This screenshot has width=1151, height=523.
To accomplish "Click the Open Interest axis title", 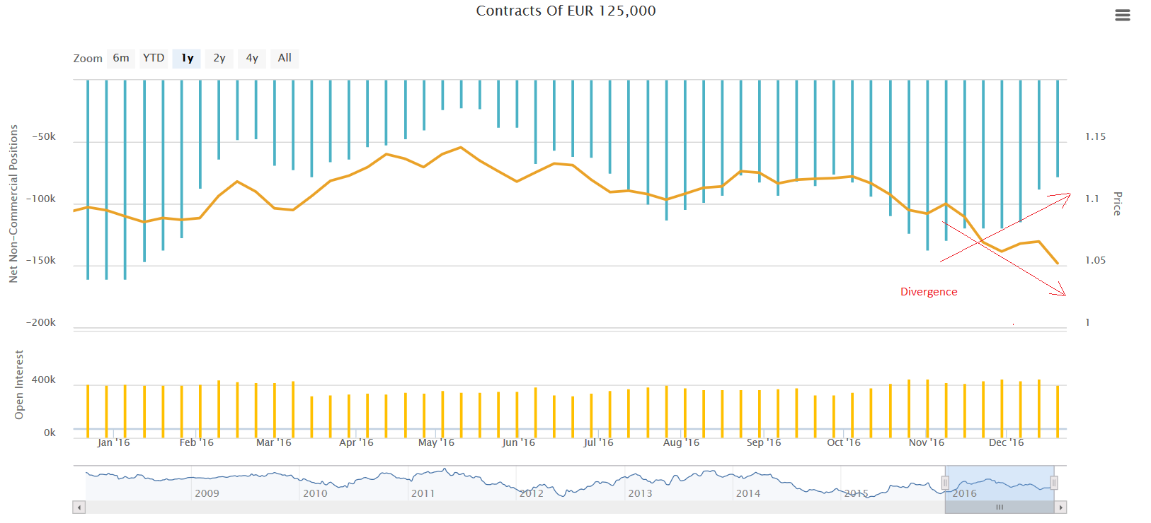I will tap(19, 384).
